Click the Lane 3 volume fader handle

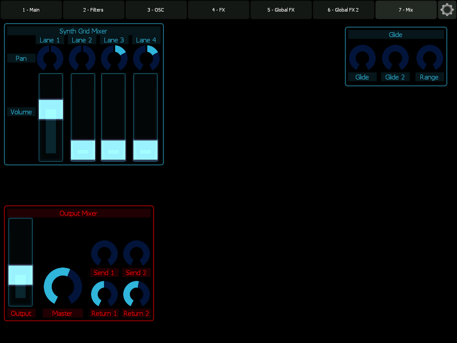point(113,150)
